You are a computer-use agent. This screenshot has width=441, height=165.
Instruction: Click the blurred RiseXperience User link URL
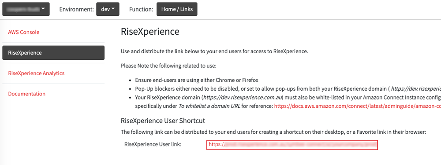292,144
